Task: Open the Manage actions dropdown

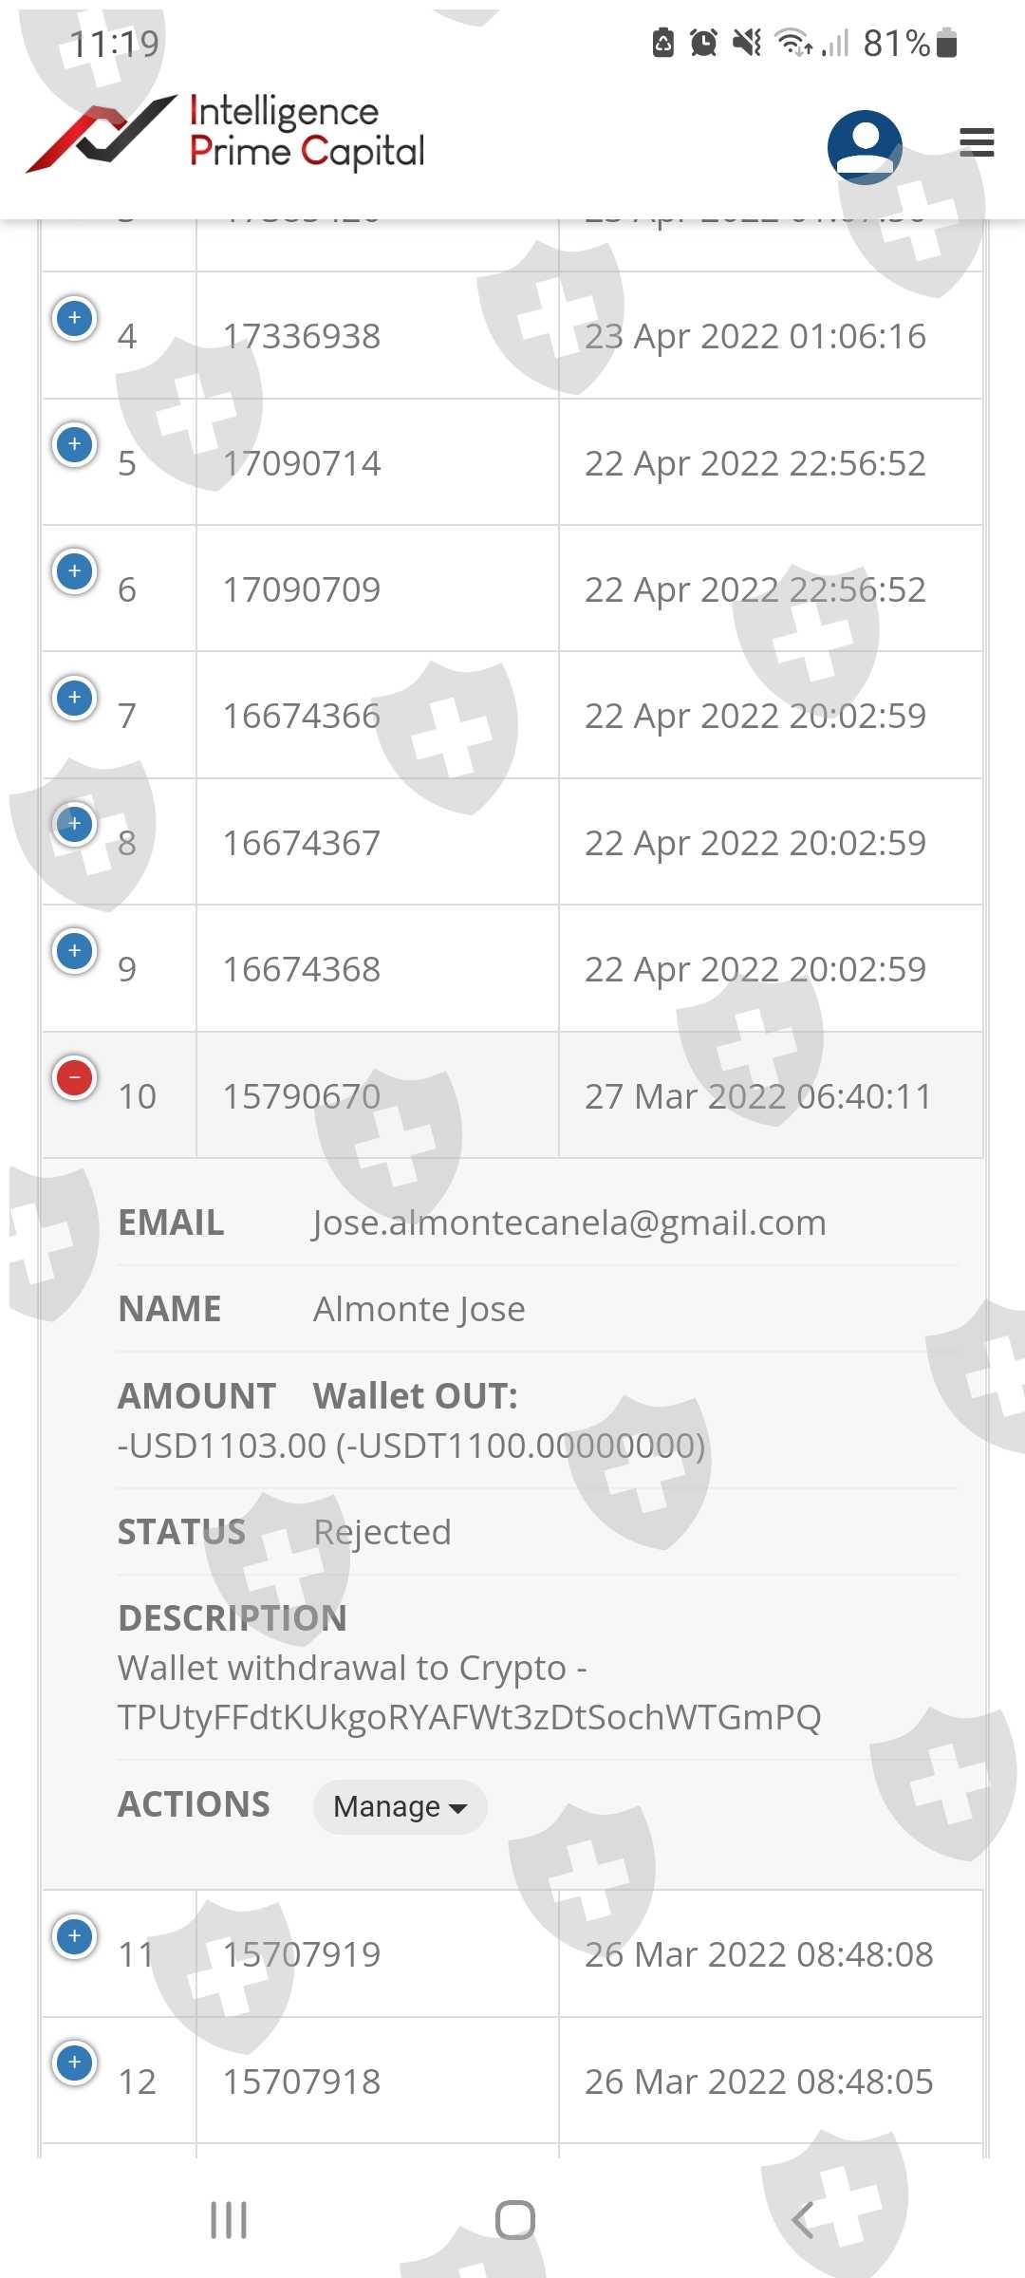Action: (400, 1806)
